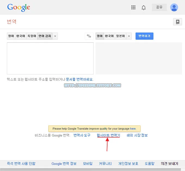Open the 웹사이트 번역기 link

click(108, 135)
